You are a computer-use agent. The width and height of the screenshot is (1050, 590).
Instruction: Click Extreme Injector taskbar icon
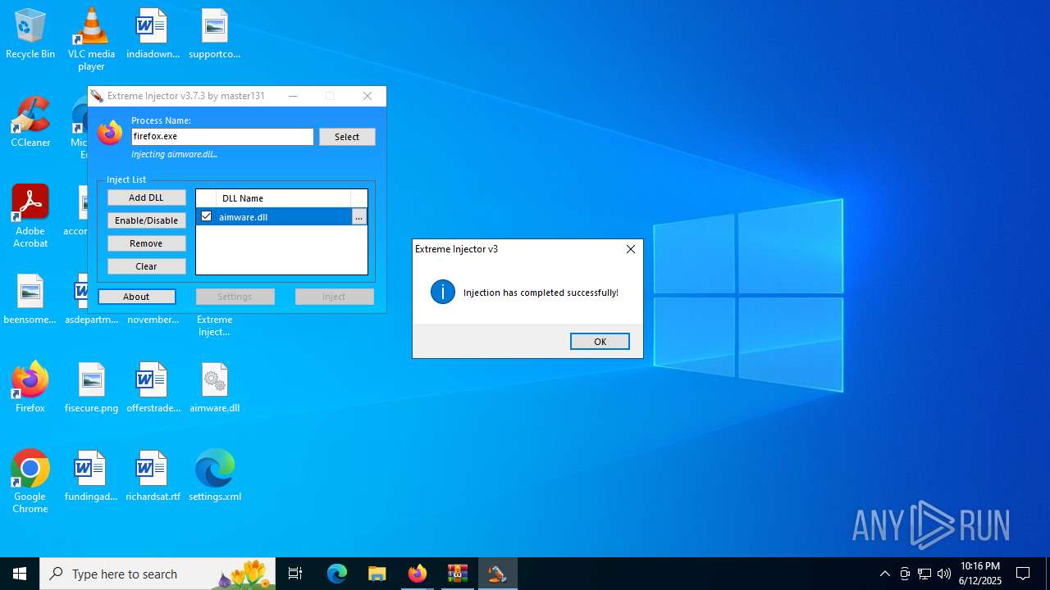click(497, 574)
